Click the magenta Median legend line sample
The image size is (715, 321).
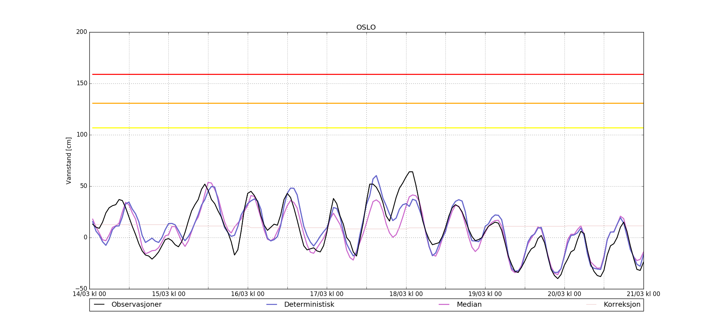[x=444, y=305]
